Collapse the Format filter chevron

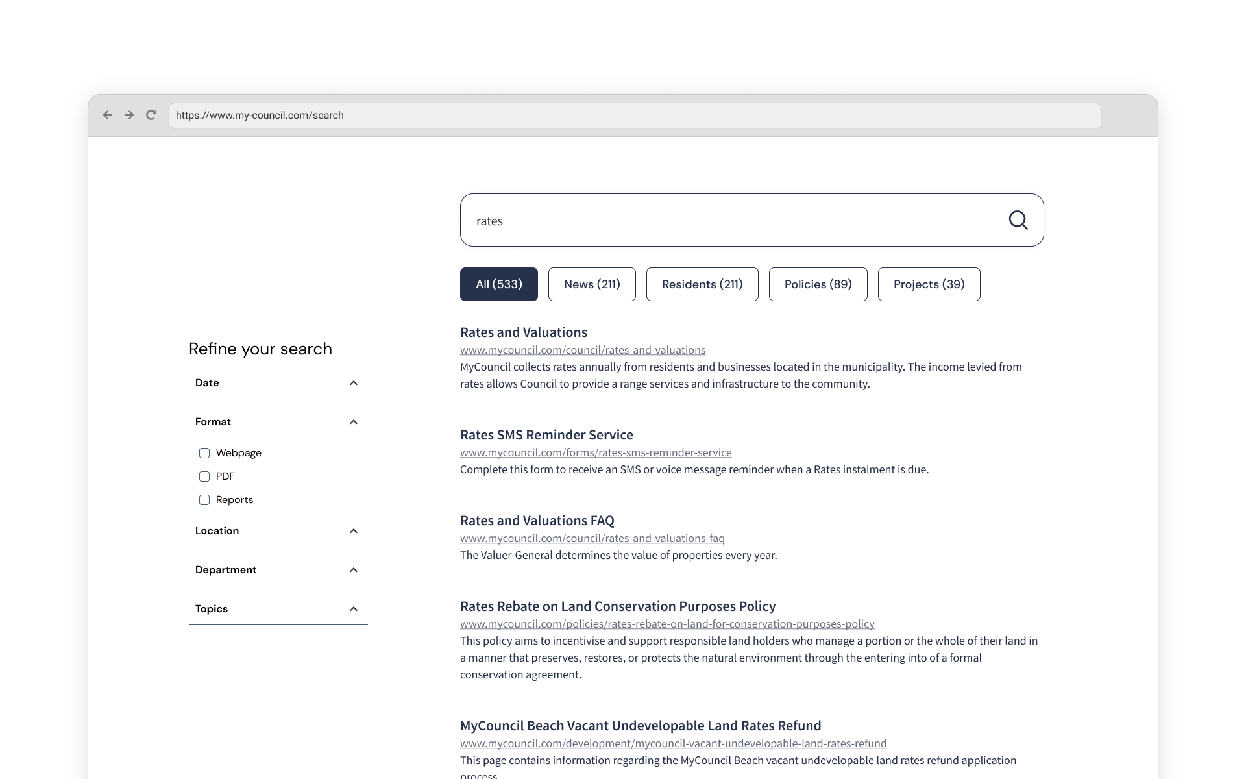[x=354, y=422]
